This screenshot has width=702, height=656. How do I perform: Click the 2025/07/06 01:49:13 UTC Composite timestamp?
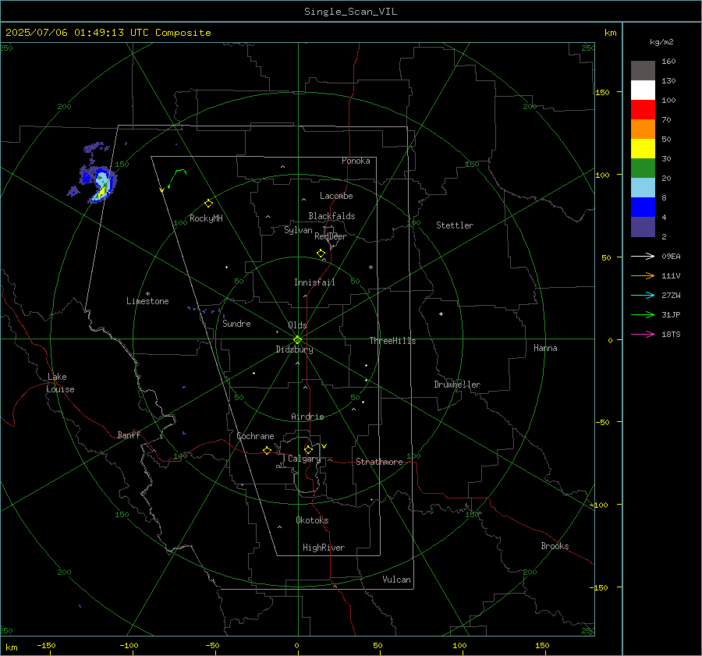(x=108, y=33)
